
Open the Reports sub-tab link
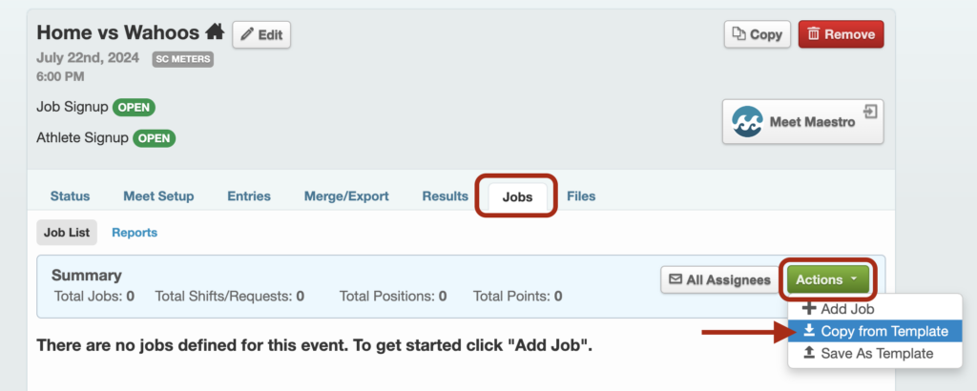tap(135, 233)
